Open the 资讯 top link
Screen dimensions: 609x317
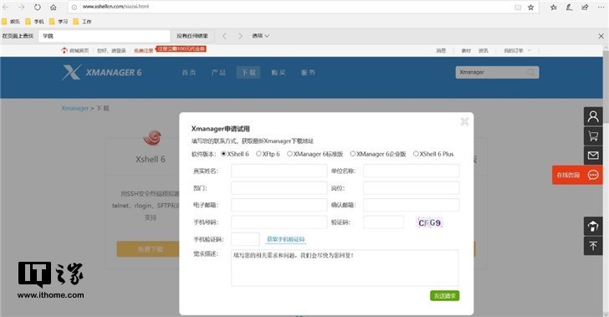pyautogui.click(x=484, y=50)
